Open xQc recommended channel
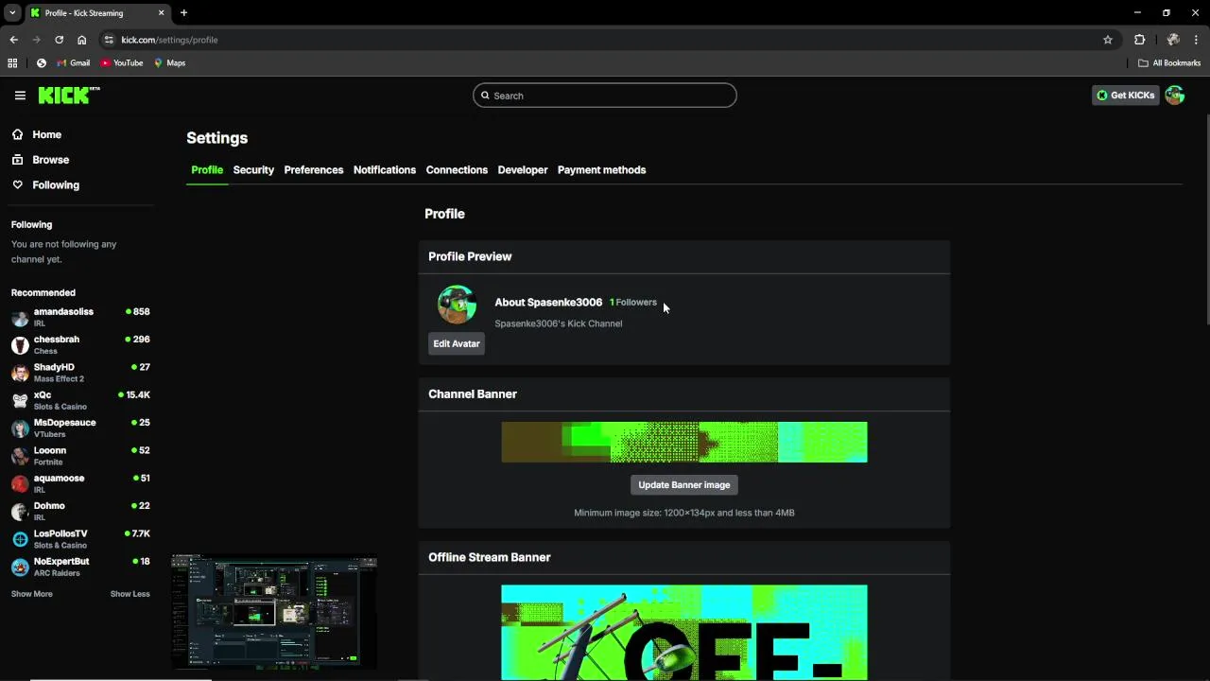This screenshot has height=681, width=1210. click(x=80, y=400)
